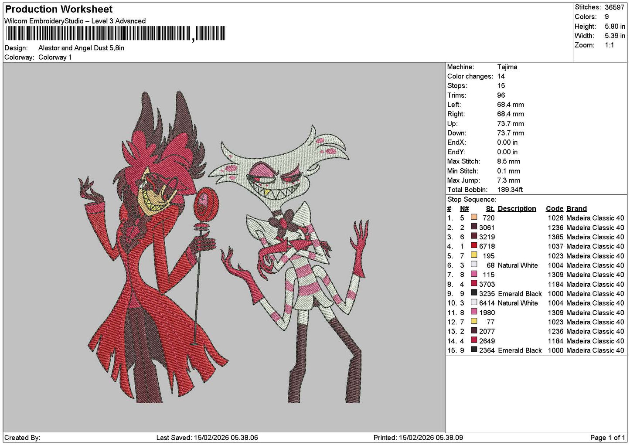Click the 'Printed: 15/02/2026 05.38.09' footer text
The image size is (630, 445).
point(418,438)
